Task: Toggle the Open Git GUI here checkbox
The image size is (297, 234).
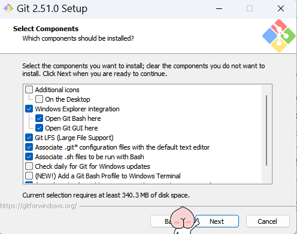Action: [x=39, y=128]
